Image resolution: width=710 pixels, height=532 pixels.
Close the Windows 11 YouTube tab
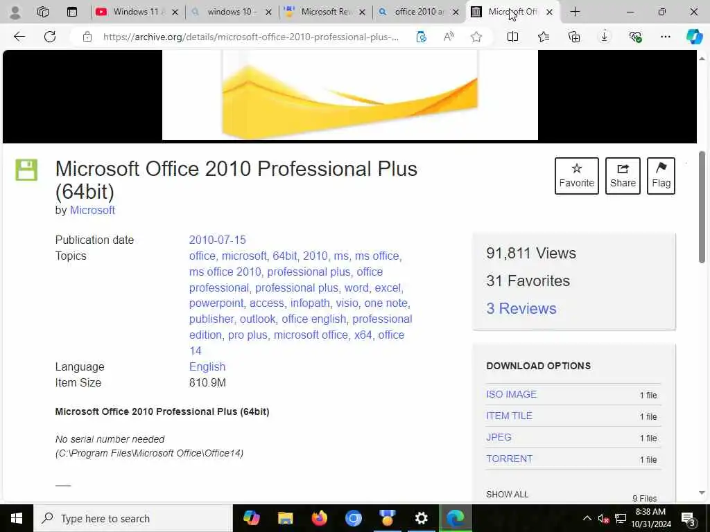pos(175,12)
